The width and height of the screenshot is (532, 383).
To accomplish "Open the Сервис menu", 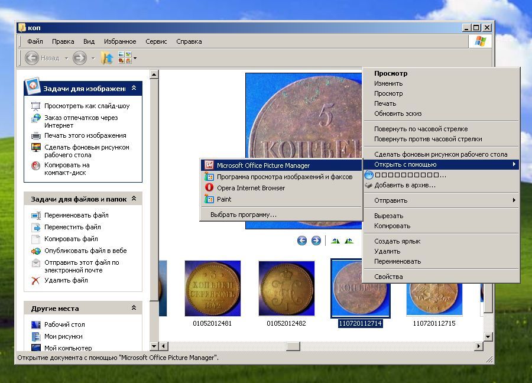I will (x=156, y=41).
